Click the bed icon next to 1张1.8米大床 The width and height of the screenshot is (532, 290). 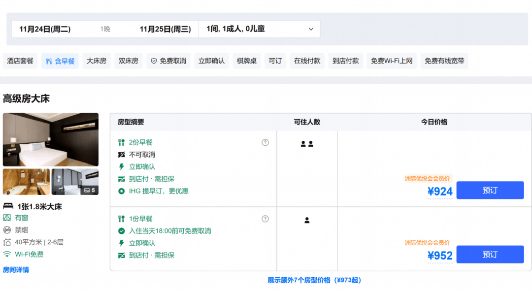coord(8,206)
